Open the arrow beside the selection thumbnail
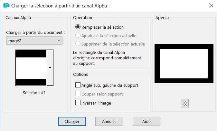 pos(50,68)
